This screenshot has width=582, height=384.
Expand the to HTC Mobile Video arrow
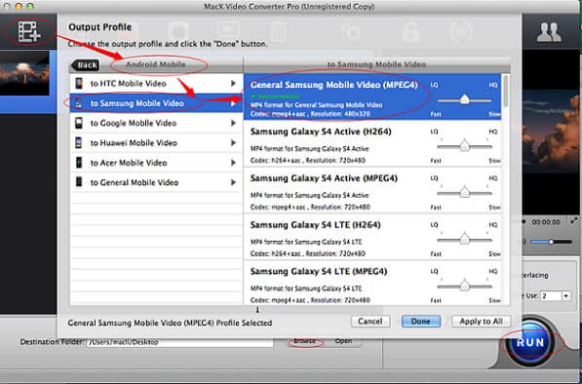click(x=233, y=84)
